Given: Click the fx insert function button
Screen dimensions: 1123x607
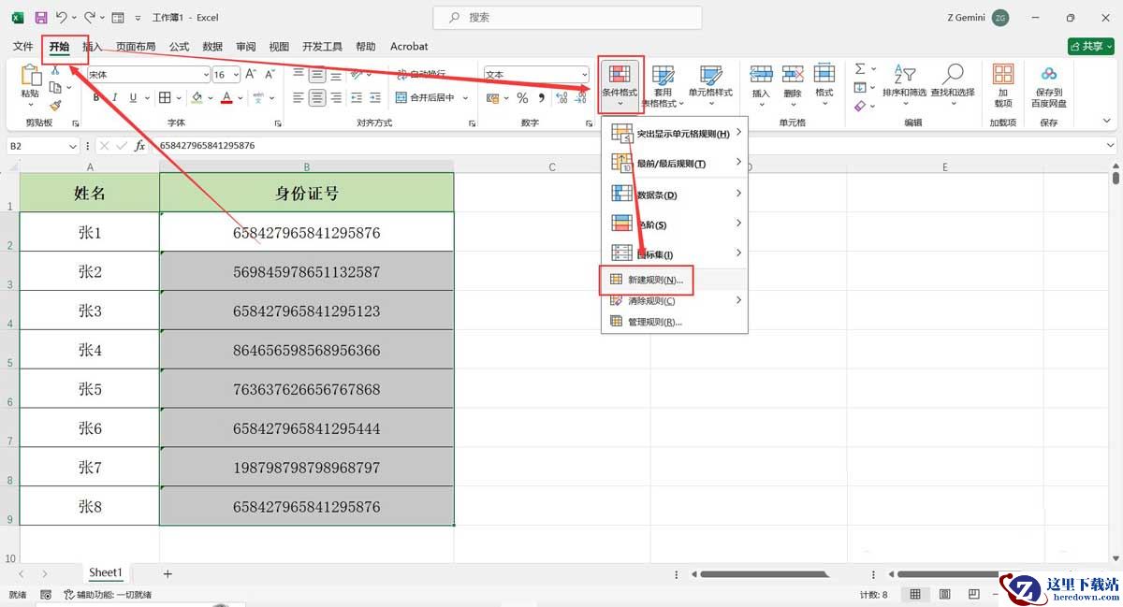Looking at the screenshot, I should 140,146.
